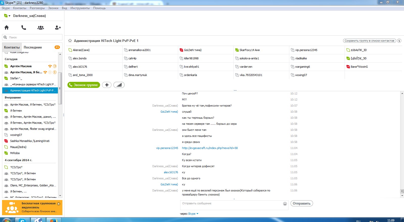This screenshot has width=404, height=222.
Task: Switch to the Контакты tab
Action: coord(12,47)
